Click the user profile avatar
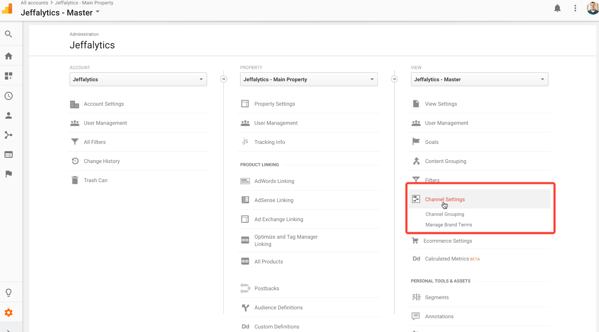Viewport: 599px width, 332px height. (x=593, y=8)
